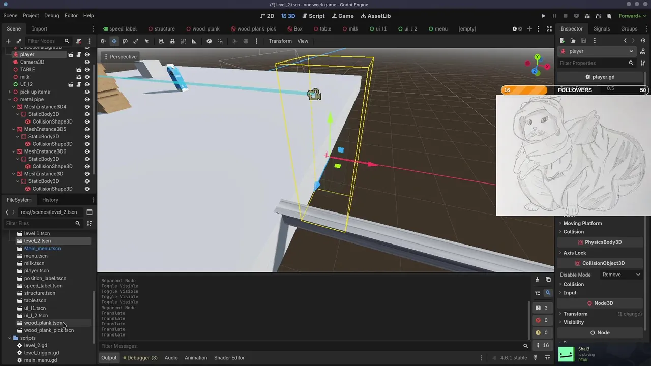Switch to the Script workspace
651x366 pixels.
point(313,16)
